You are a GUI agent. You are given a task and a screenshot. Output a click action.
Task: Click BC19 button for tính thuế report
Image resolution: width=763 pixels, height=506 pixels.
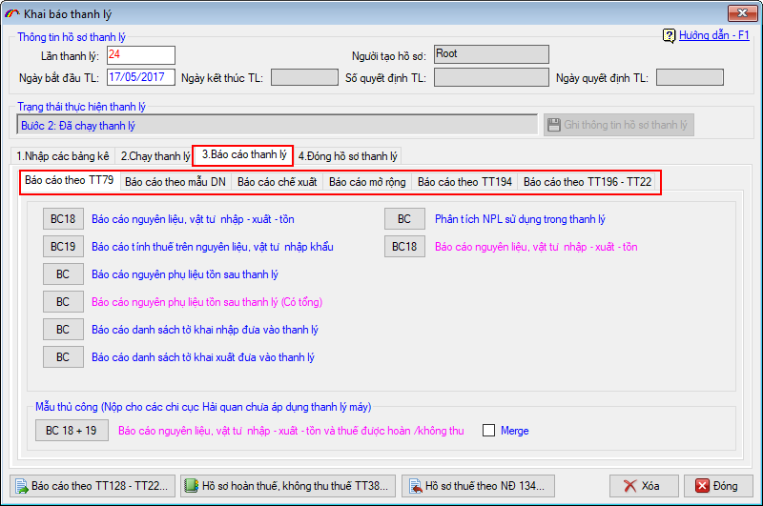tap(63, 247)
